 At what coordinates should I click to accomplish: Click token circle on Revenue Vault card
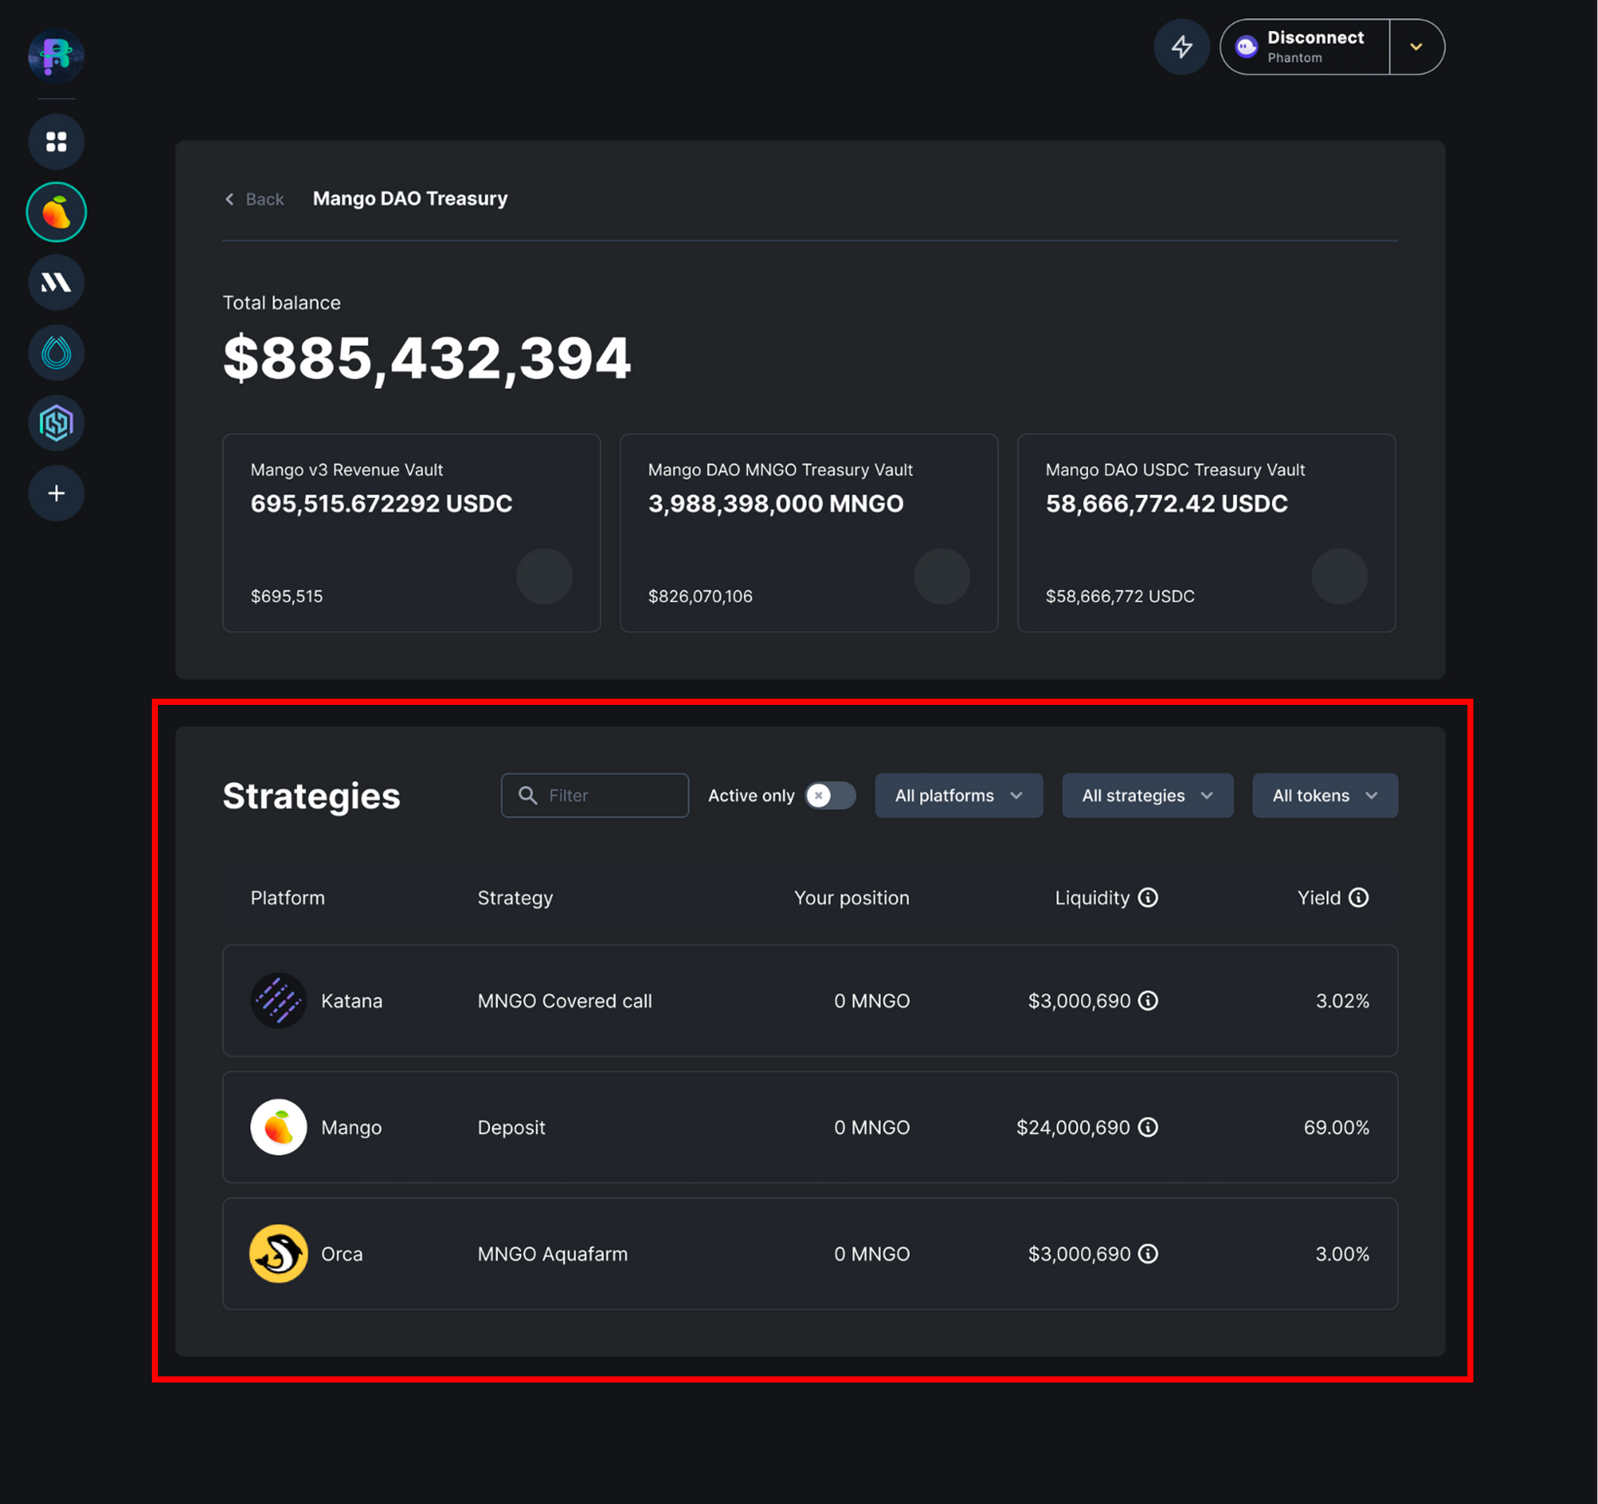[544, 576]
